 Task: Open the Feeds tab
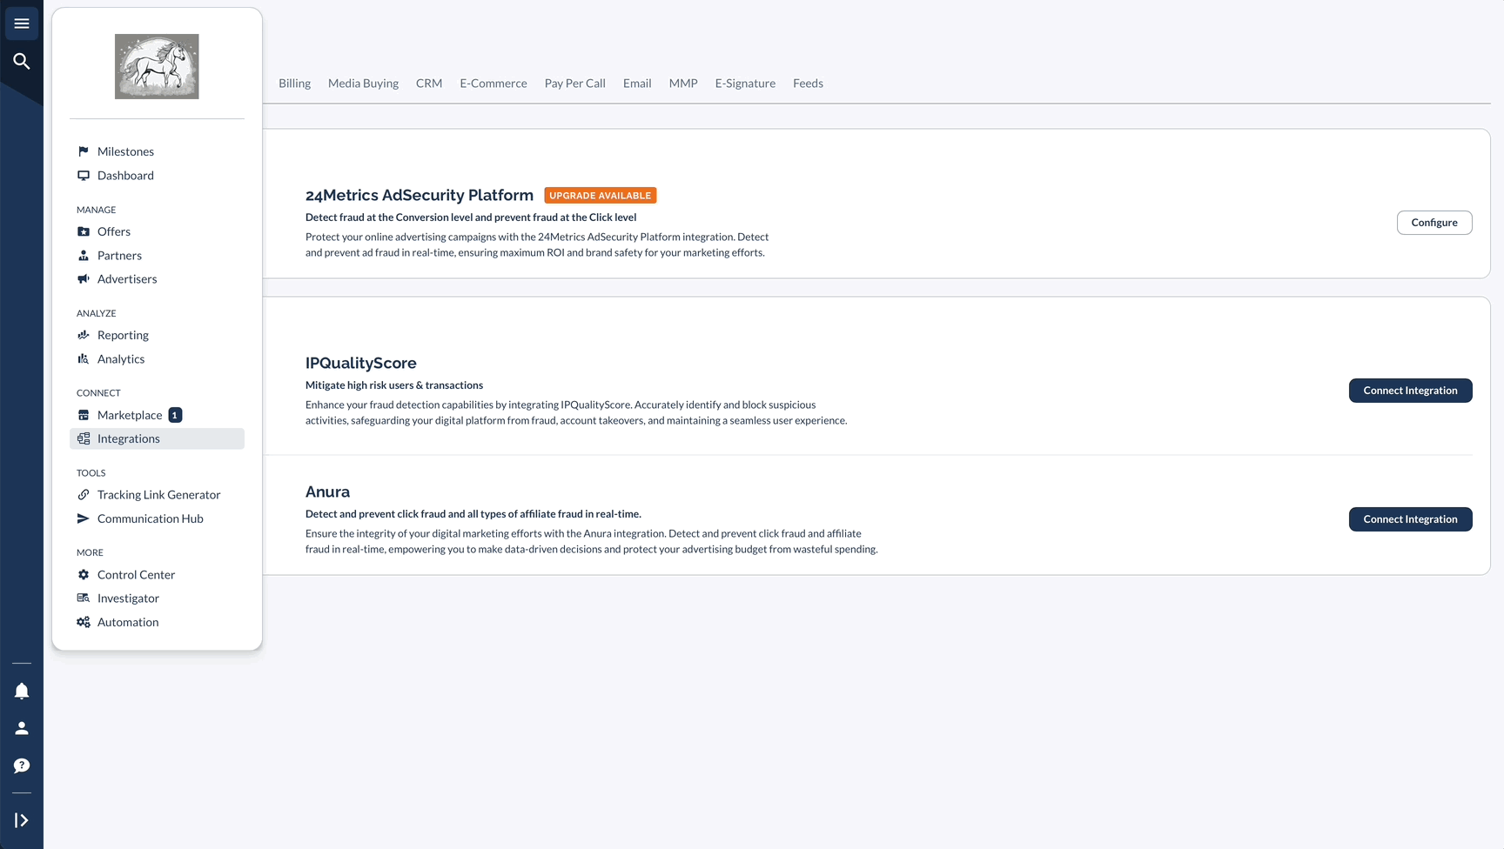(x=808, y=84)
